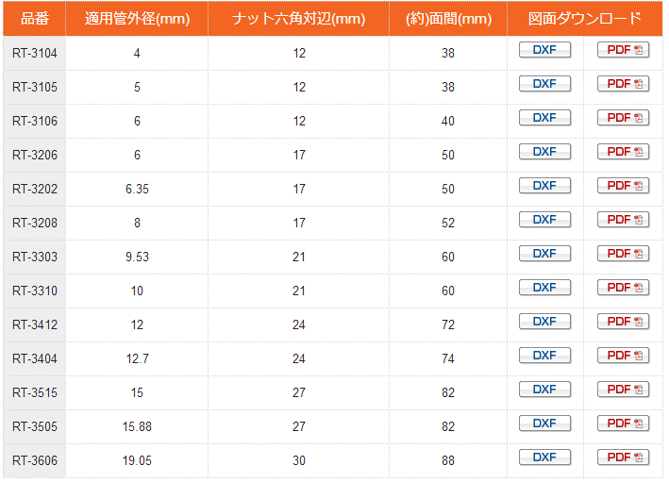Select part number RT-3202
The image size is (669, 482).
(x=35, y=189)
